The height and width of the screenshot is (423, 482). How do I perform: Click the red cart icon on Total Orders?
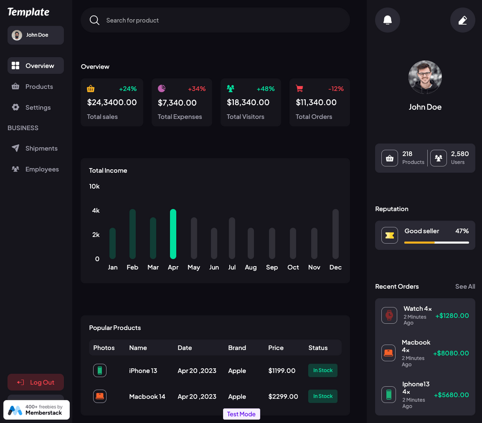coord(299,88)
